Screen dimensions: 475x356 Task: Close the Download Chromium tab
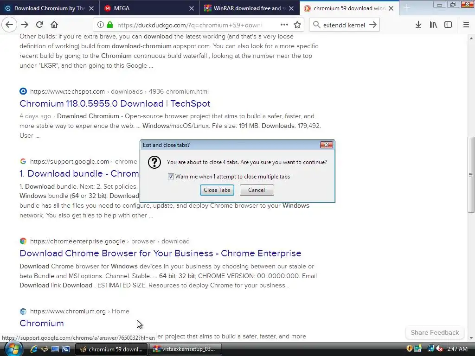(x=91, y=8)
